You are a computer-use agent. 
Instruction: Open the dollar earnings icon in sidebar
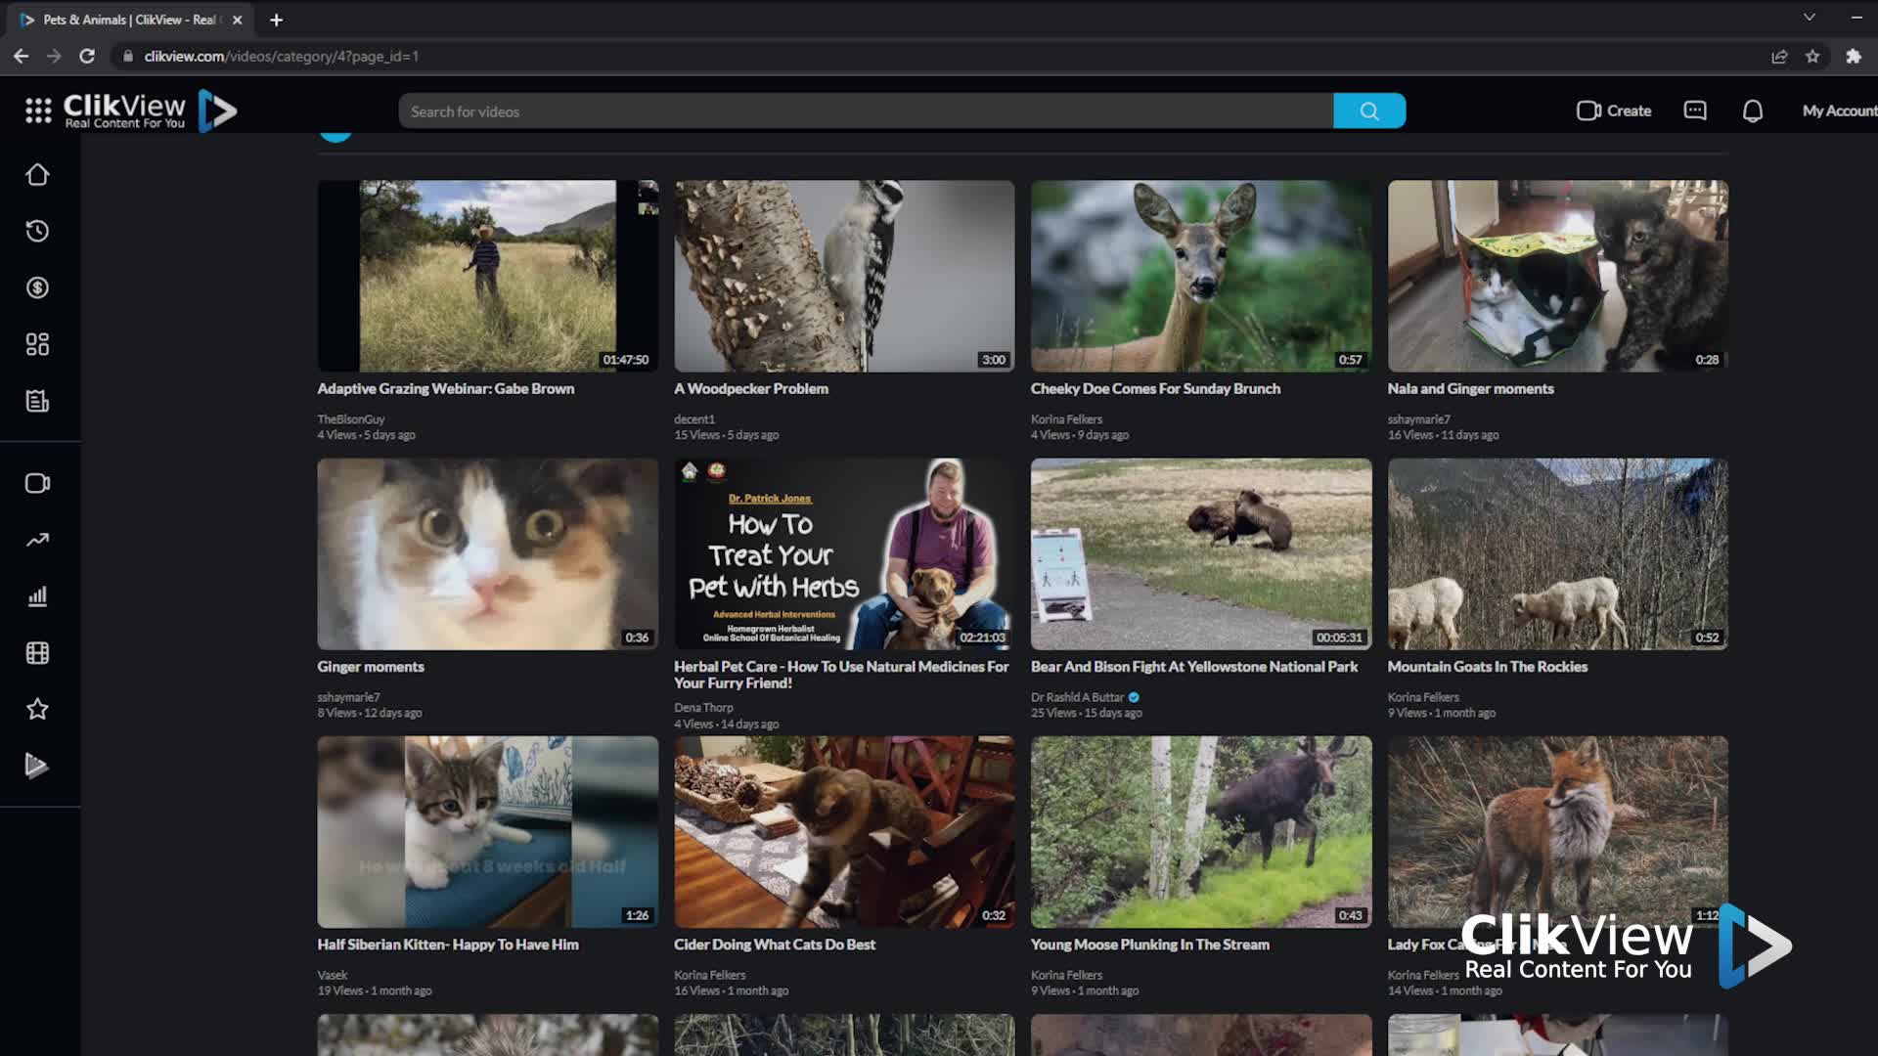pos(37,288)
